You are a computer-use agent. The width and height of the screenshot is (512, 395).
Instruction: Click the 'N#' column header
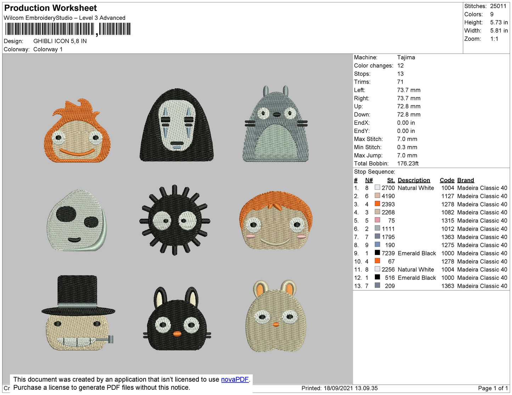369,180
